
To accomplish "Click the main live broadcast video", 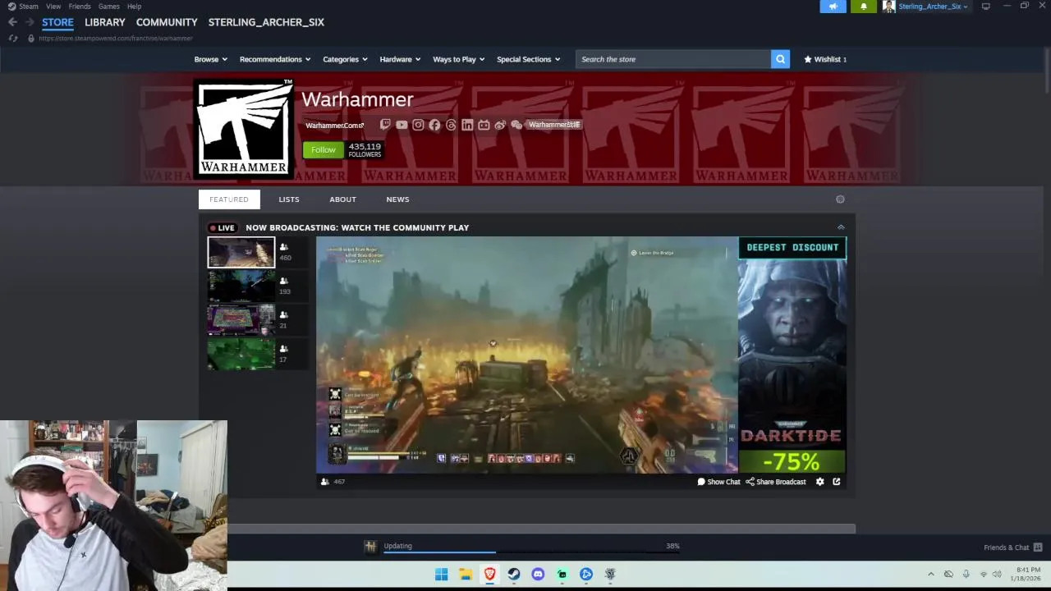I will click(527, 355).
